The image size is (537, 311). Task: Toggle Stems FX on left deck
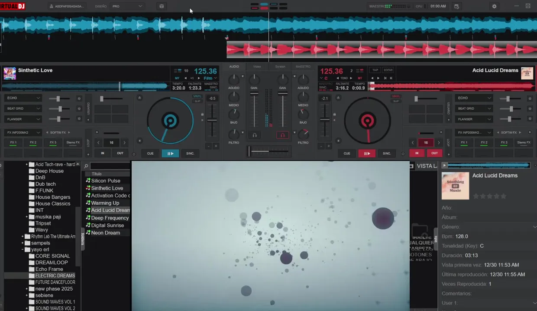[x=73, y=143]
